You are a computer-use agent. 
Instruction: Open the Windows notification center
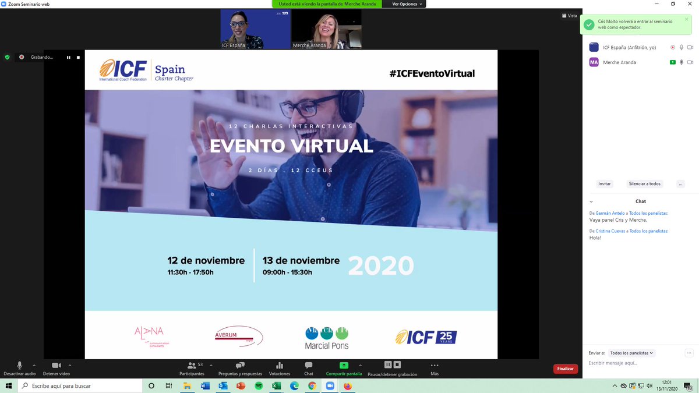(x=689, y=385)
